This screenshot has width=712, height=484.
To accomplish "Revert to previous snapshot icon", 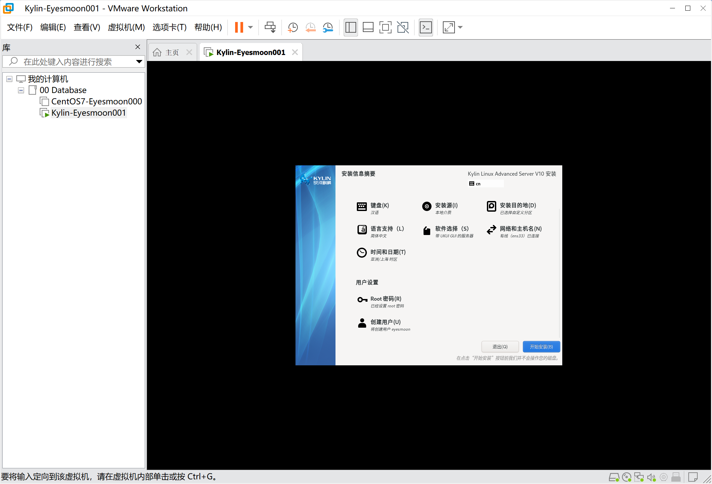I will click(x=310, y=27).
